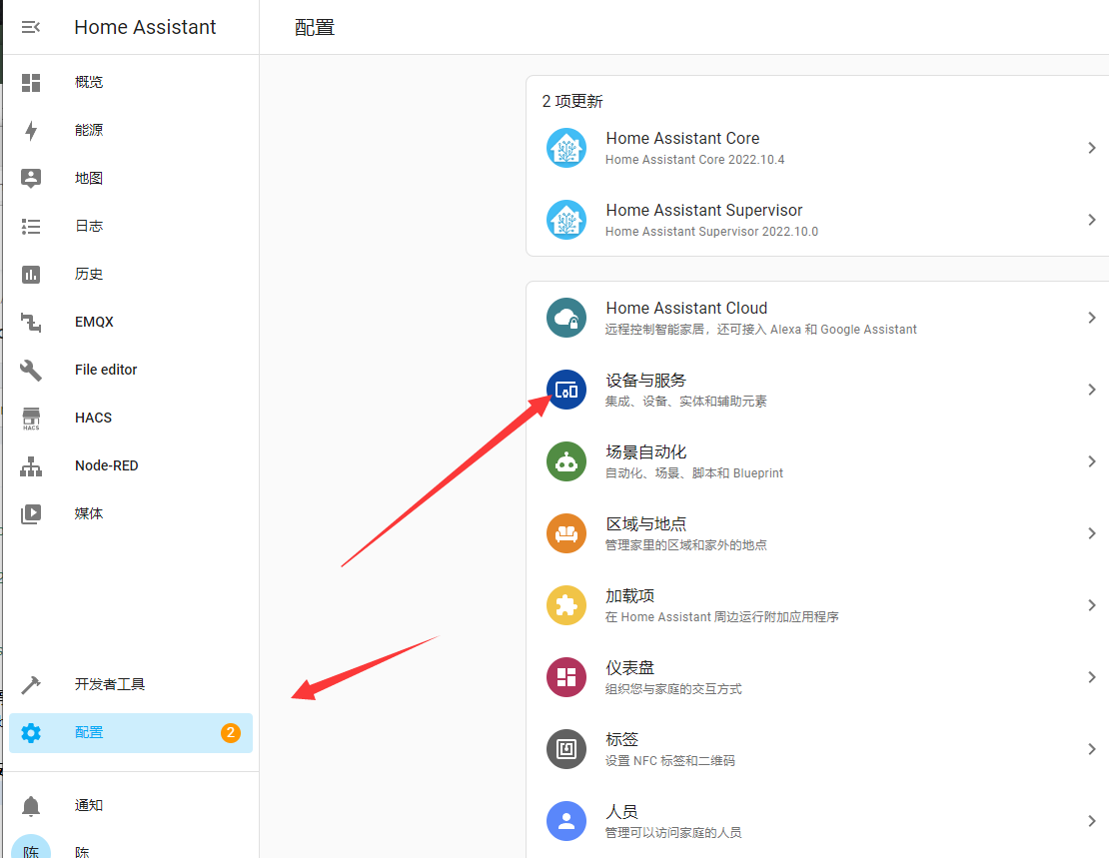
Task: Click the 日志 list icon
Action: click(30, 227)
